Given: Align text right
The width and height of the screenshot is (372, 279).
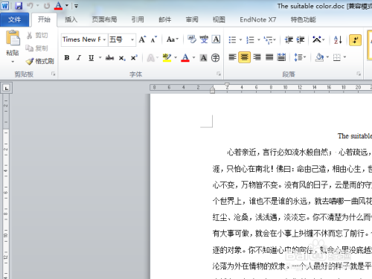Looking at the screenshot, I should (x=257, y=57).
